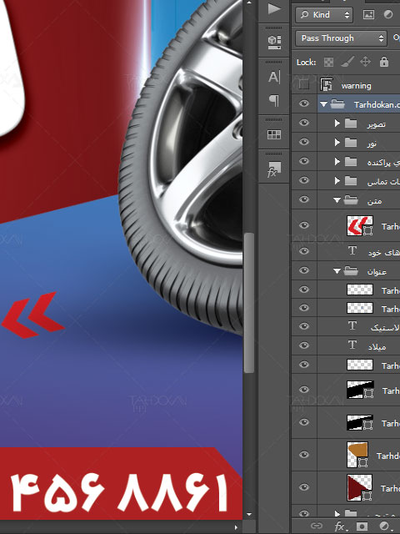
Task: Click the folder icon of the عنوان group
Action: tap(351, 271)
